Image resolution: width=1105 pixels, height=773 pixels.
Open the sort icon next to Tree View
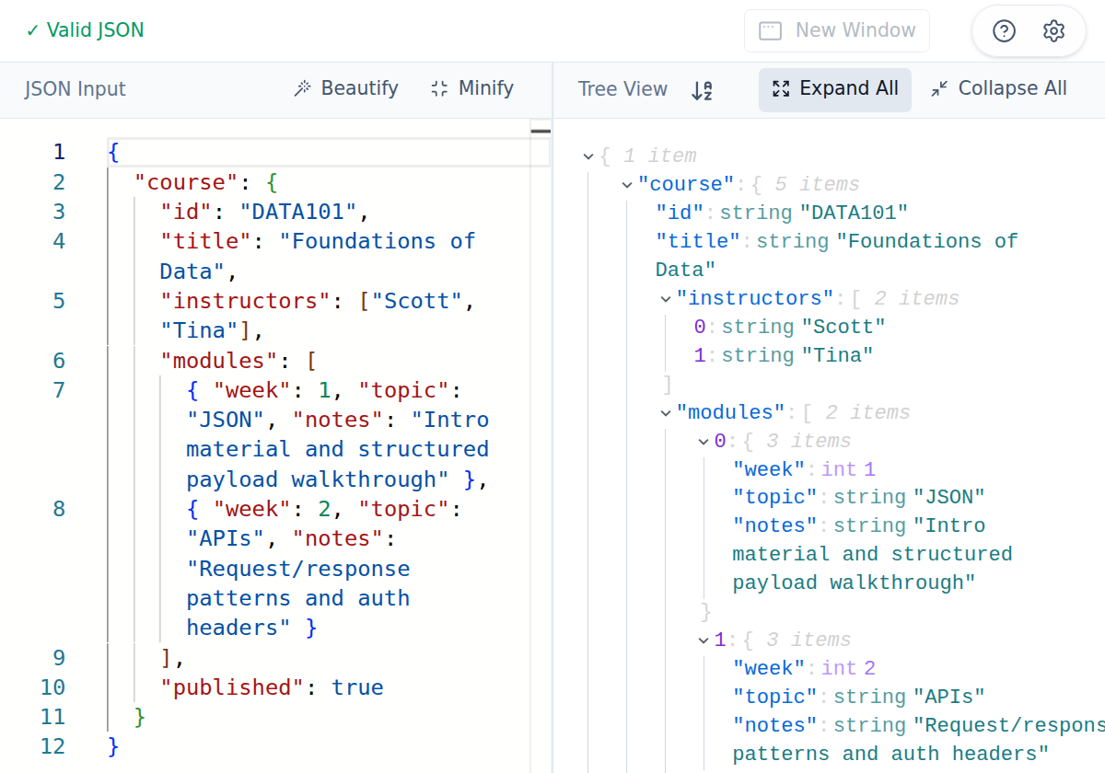(701, 89)
